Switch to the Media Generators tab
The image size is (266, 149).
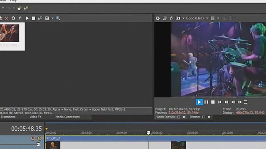(x=67, y=117)
